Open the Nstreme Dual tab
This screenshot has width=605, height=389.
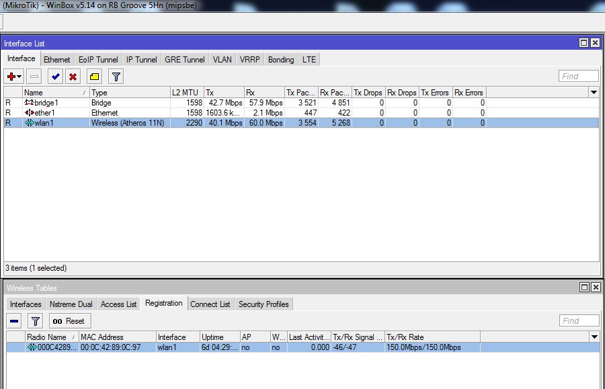click(x=71, y=304)
